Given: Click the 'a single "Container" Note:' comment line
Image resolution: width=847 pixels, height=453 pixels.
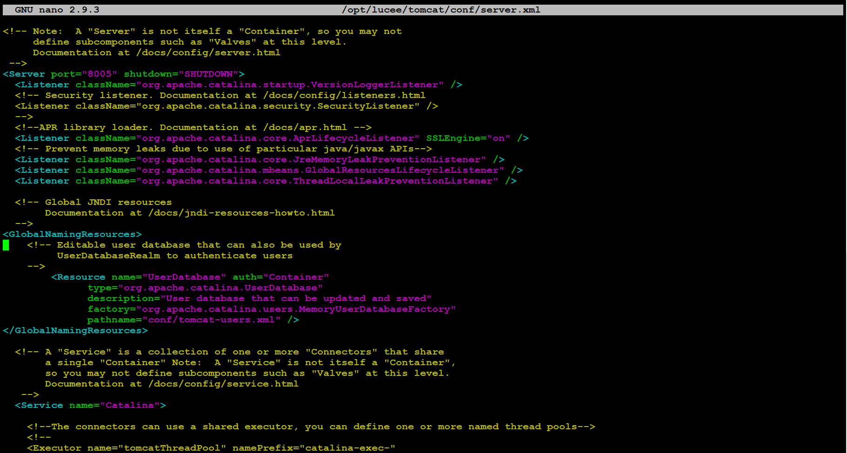Looking at the screenshot, I should coord(250,362).
